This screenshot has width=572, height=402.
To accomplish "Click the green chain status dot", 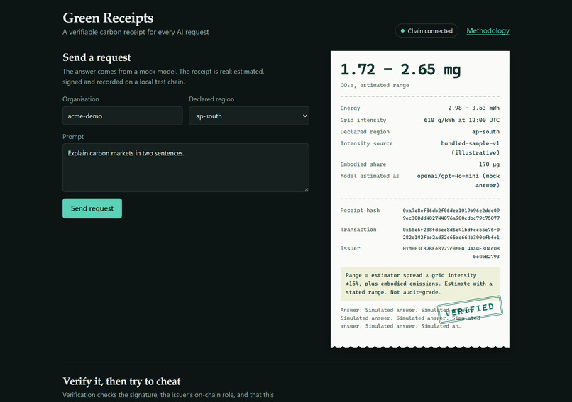I will coord(402,31).
